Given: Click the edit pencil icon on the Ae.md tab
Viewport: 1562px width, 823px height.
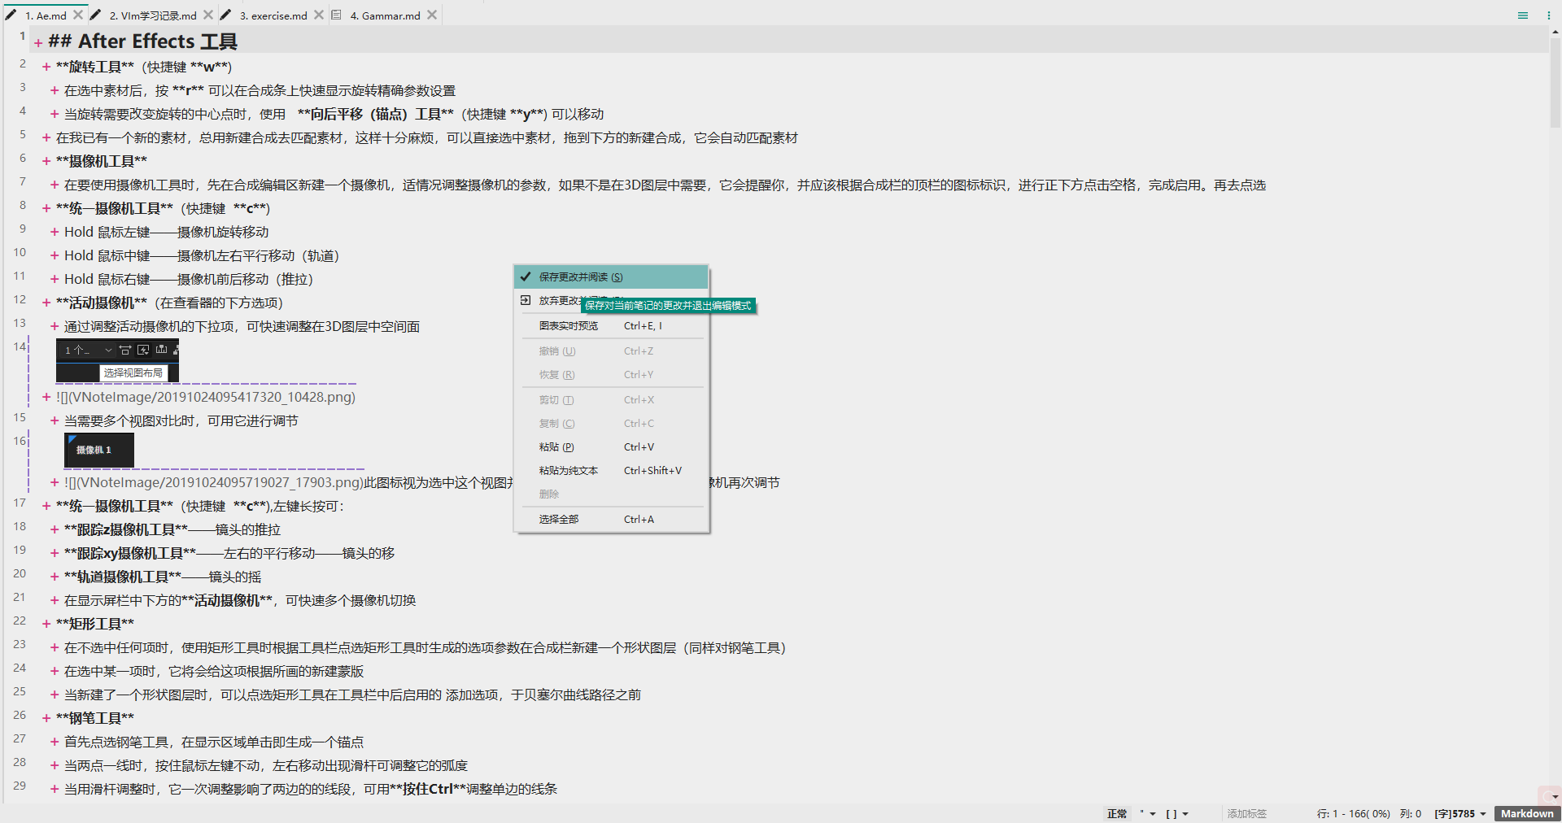Looking at the screenshot, I should 11,15.
